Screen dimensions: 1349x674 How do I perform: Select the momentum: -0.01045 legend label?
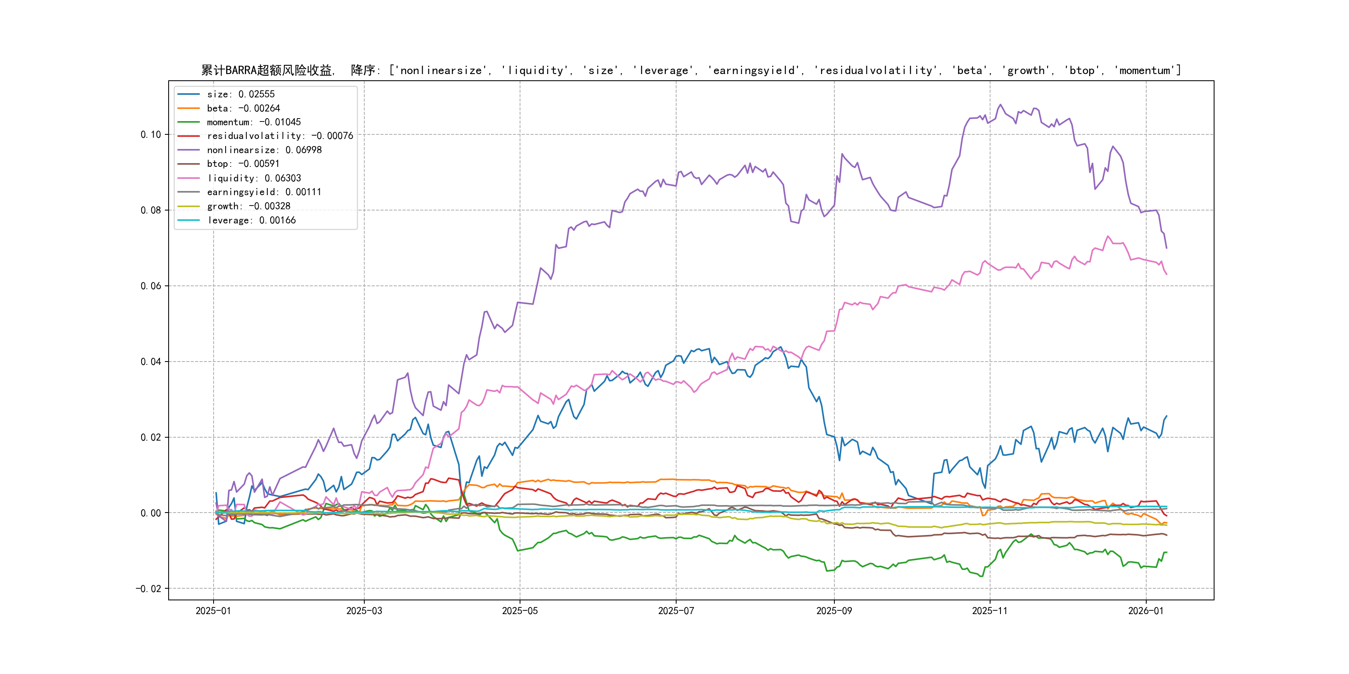point(254,122)
